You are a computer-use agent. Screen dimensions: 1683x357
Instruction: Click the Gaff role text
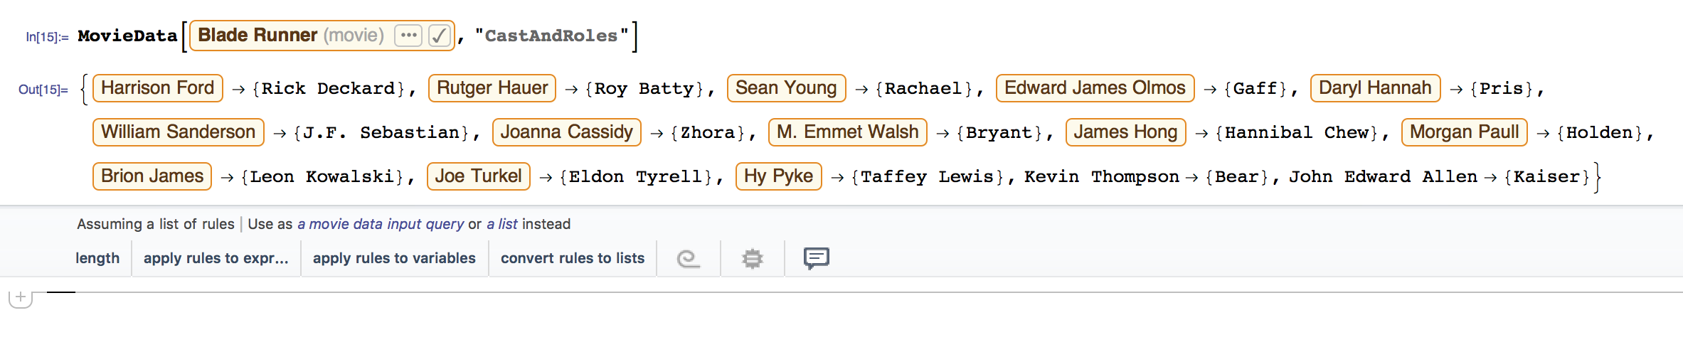click(x=1255, y=89)
